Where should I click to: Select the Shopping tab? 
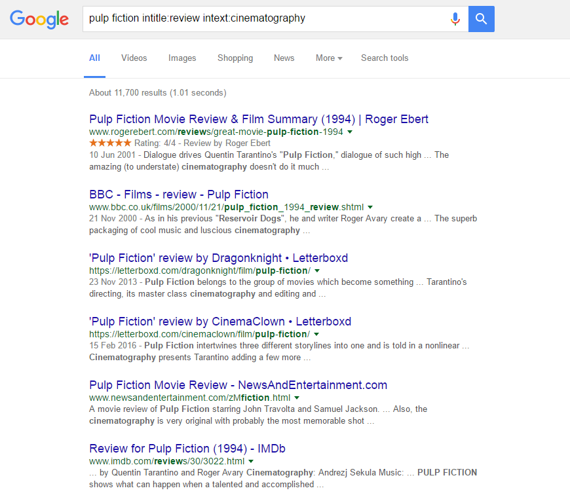point(235,58)
